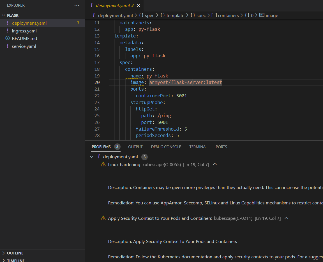
Task: Click startupProbe key on line 23
Action: (146, 102)
